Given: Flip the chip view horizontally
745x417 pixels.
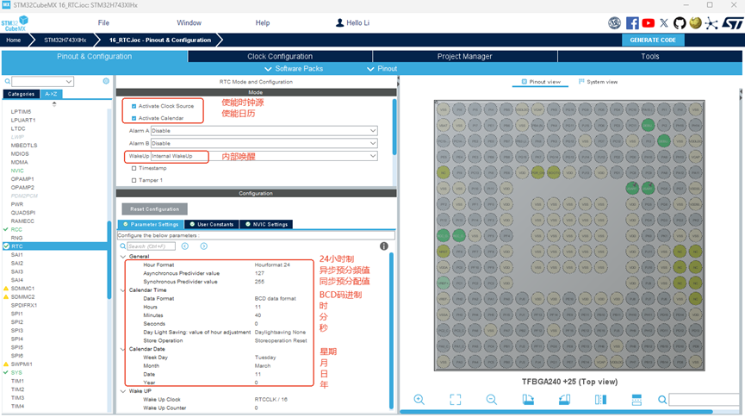Looking at the screenshot, I should tap(600, 400).
